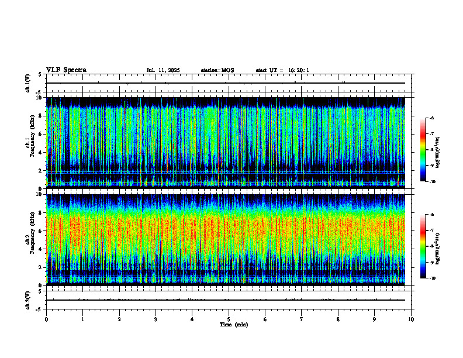The height and width of the screenshot is (358, 463).
Task: Click the ch.2 color scale 'log(PSD)' unit label
Action: [x=438, y=249]
